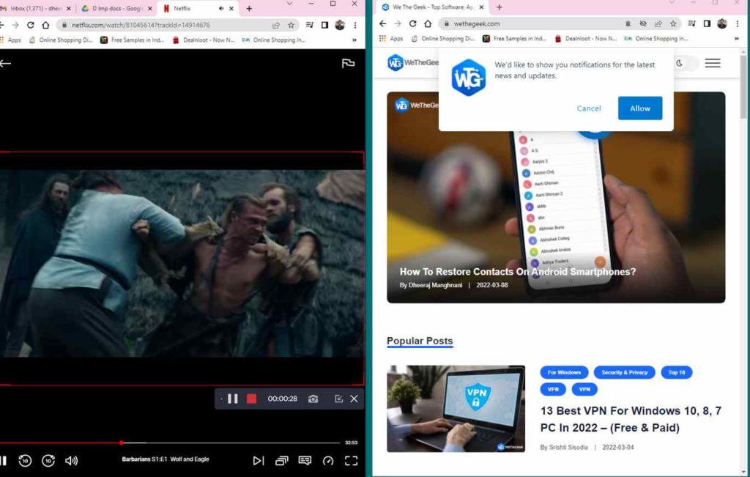Open How To Restore Contacts article
Viewport: 750px width, 477px height.
pyautogui.click(x=518, y=272)
